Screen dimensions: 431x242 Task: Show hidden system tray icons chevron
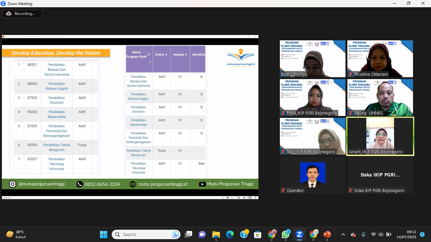[x=343, y=234]
